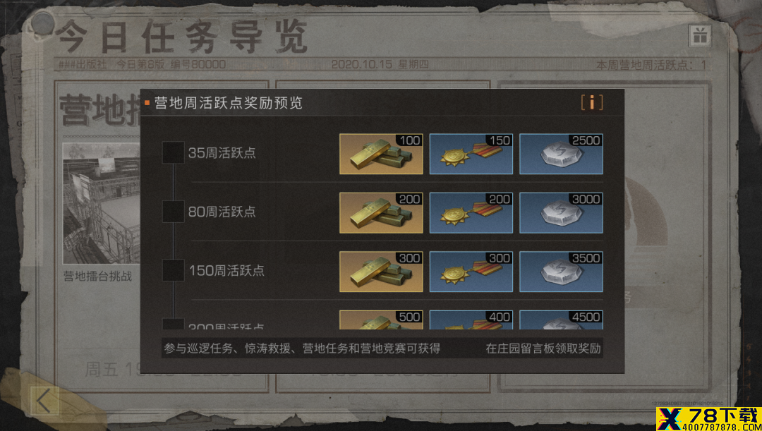Click the silver ore reward showing 4500

point(561,320)
